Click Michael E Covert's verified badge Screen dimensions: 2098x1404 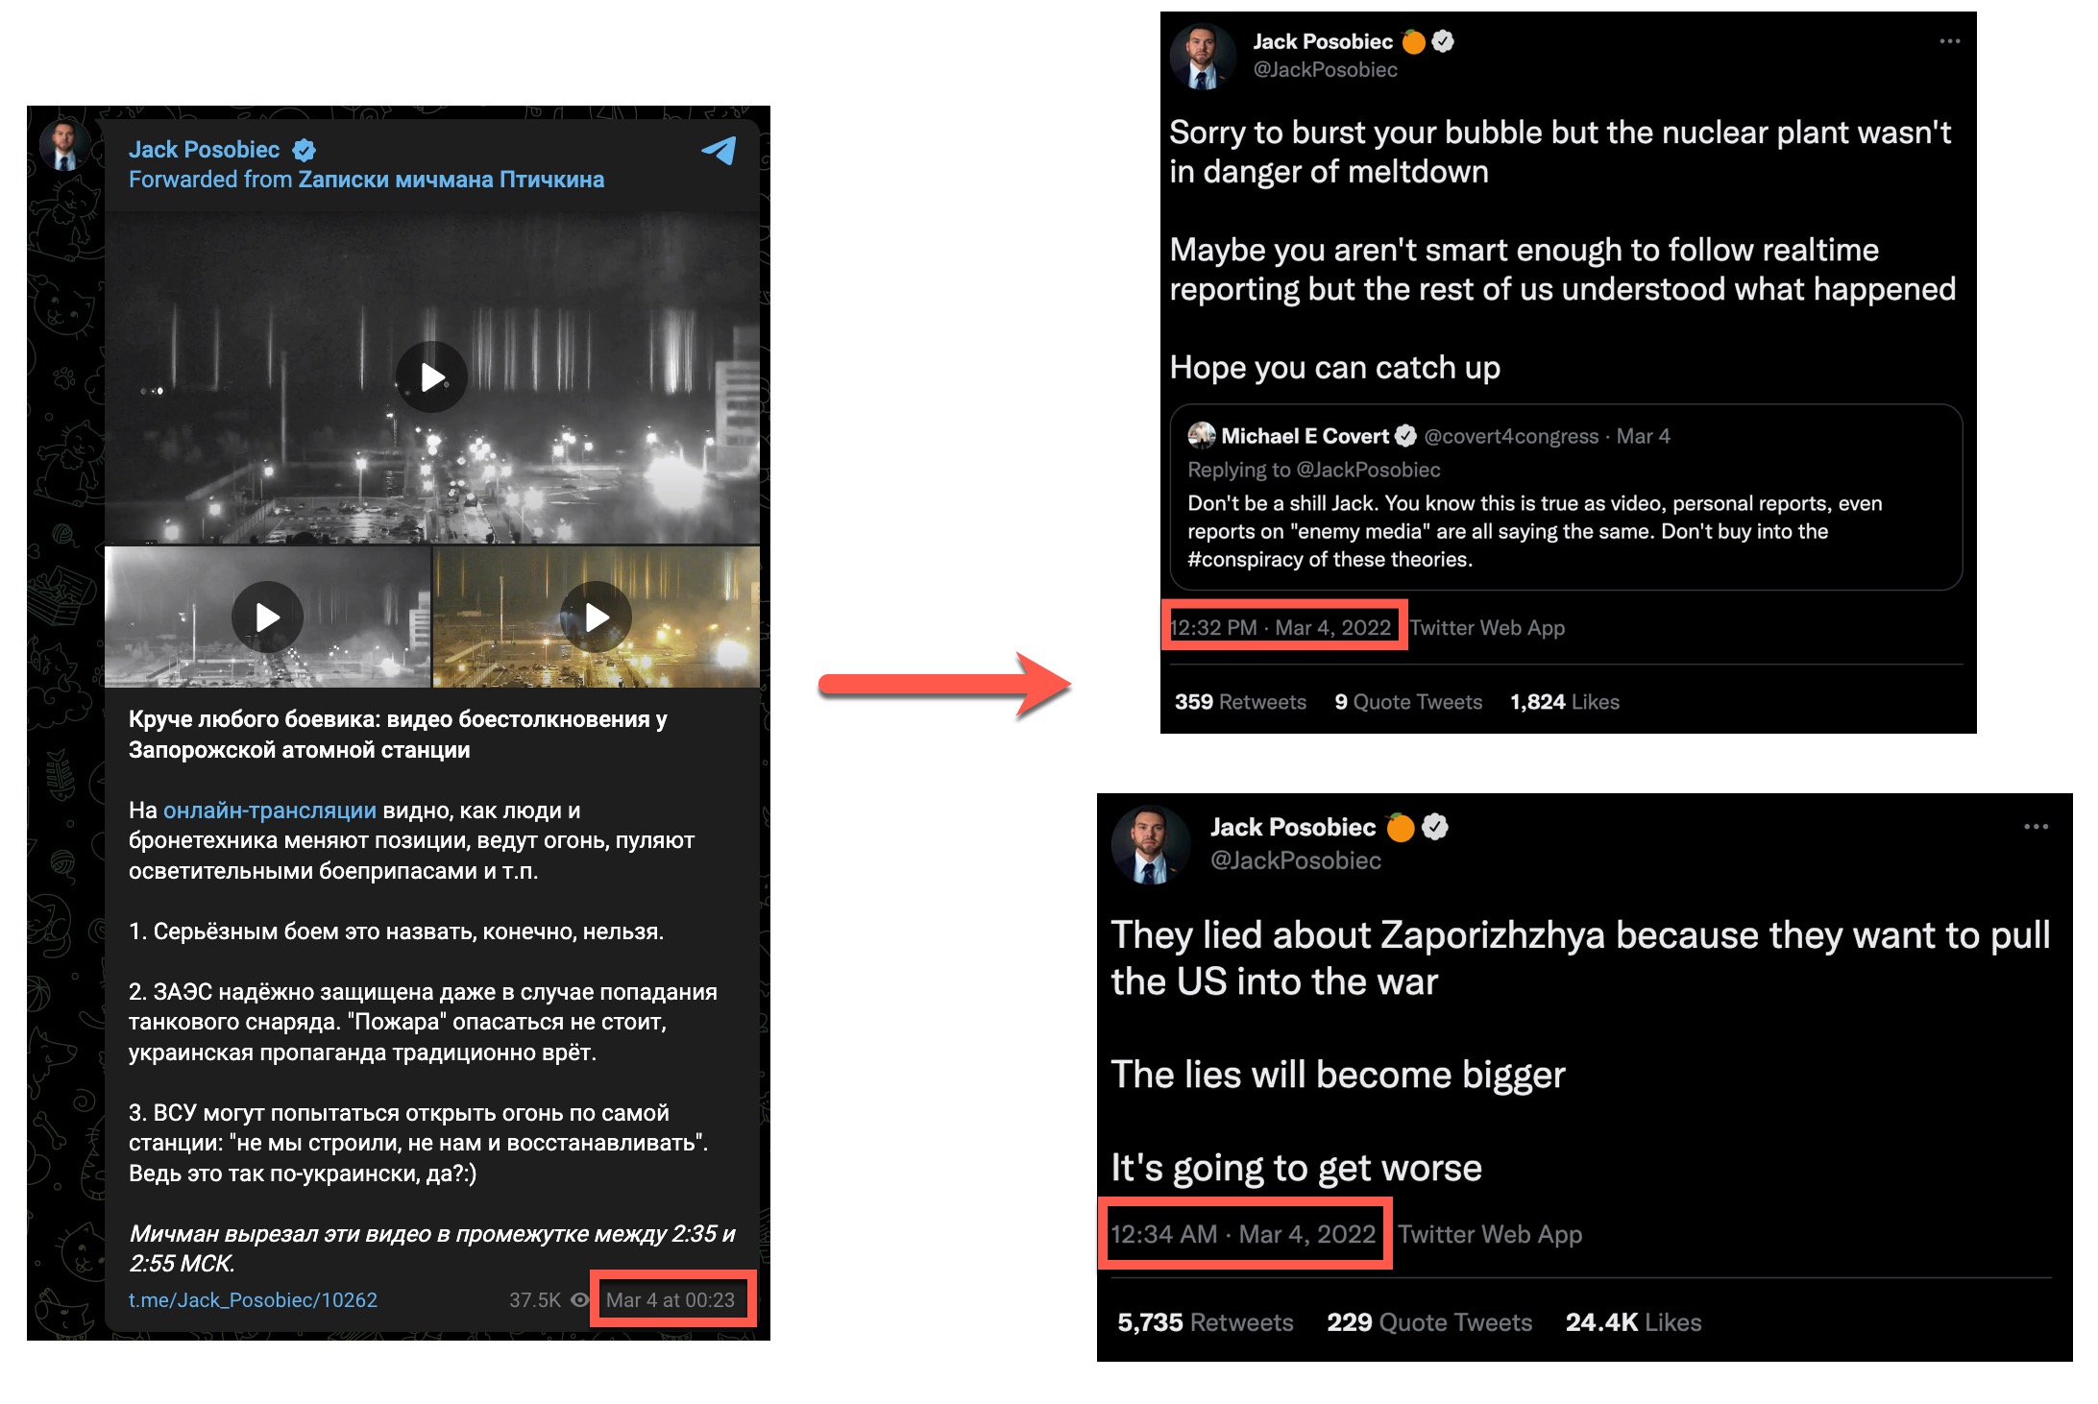pyautogui.click(x=1406, y=435)
